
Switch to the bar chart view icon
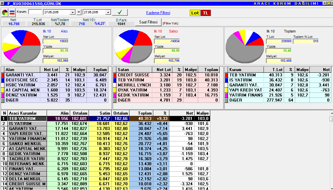12,13
